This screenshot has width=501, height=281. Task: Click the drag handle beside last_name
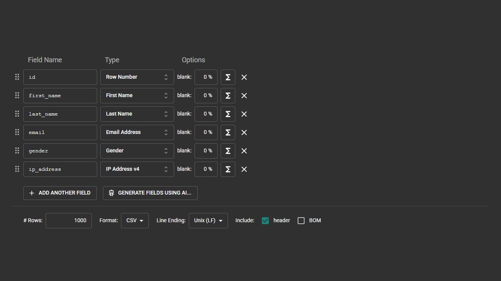click(17, 114)
